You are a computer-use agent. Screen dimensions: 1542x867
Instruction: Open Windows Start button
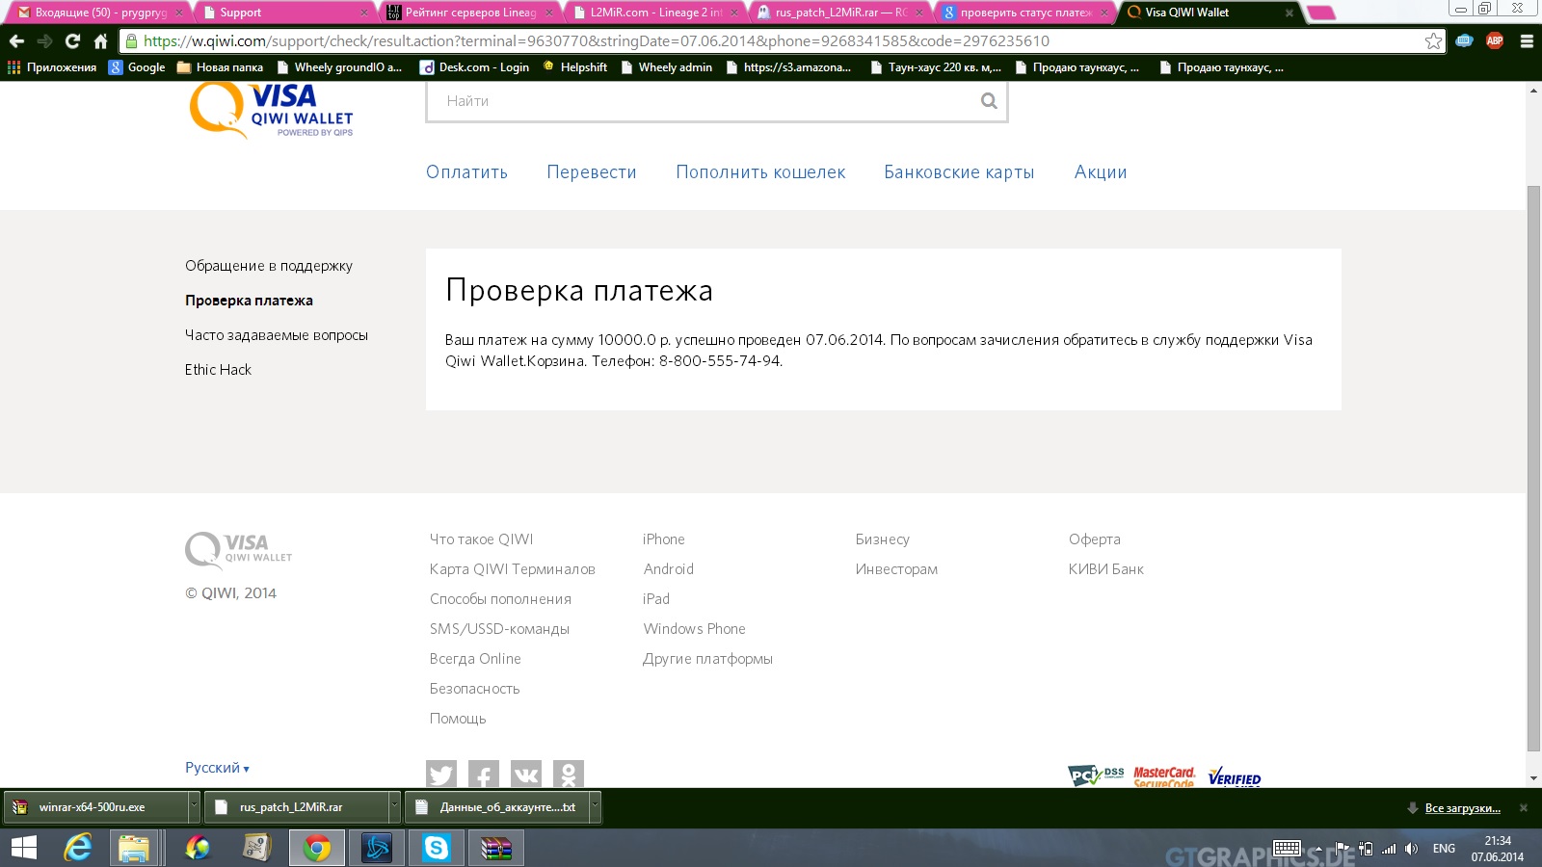(x=23, y=848)
